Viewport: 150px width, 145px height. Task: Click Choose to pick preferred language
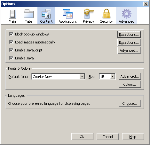pyautogui.click(x=130, y=103)
